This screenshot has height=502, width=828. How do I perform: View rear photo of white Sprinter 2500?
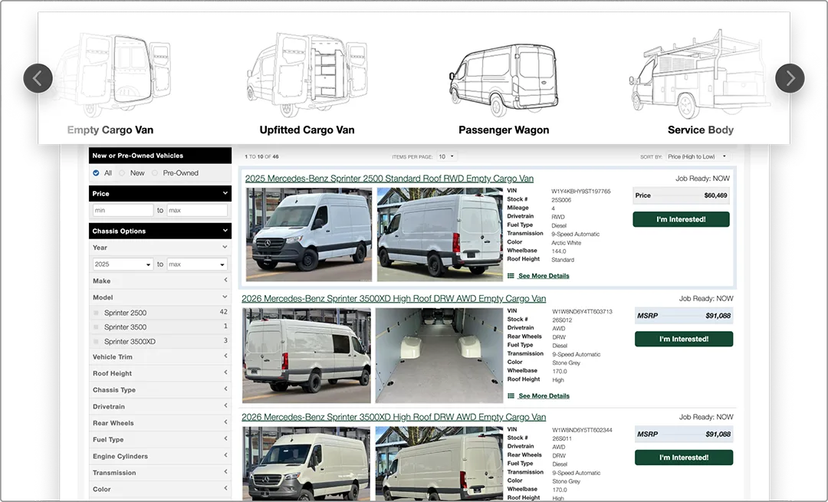[439, 235]
